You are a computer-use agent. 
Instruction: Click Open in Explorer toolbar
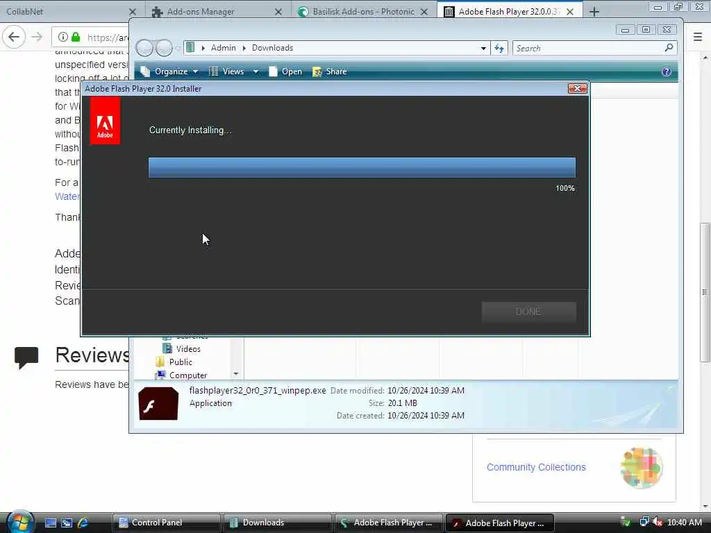point(285,71)
